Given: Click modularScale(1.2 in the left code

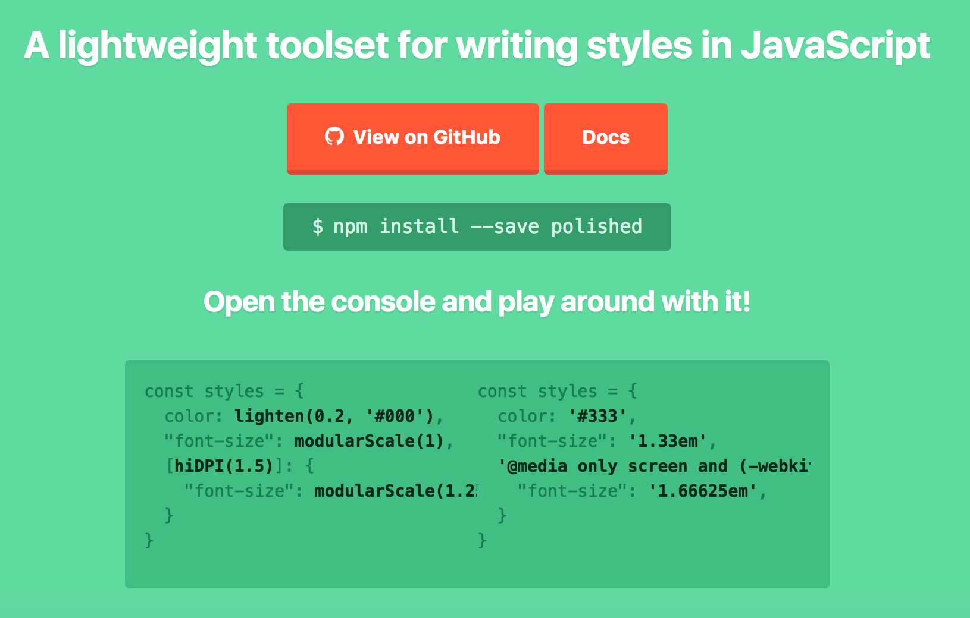Looking at the screenshot, I should point(396,491).
